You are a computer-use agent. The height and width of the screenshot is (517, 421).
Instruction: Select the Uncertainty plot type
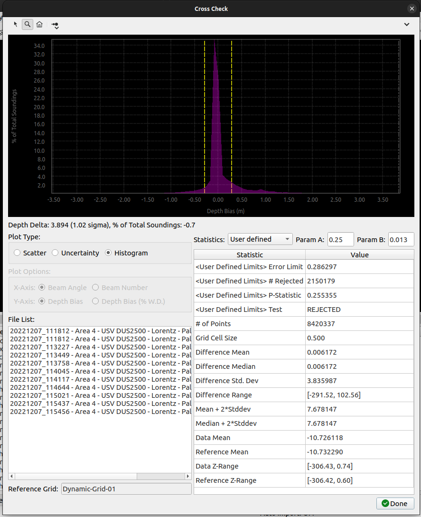[55, 253]
